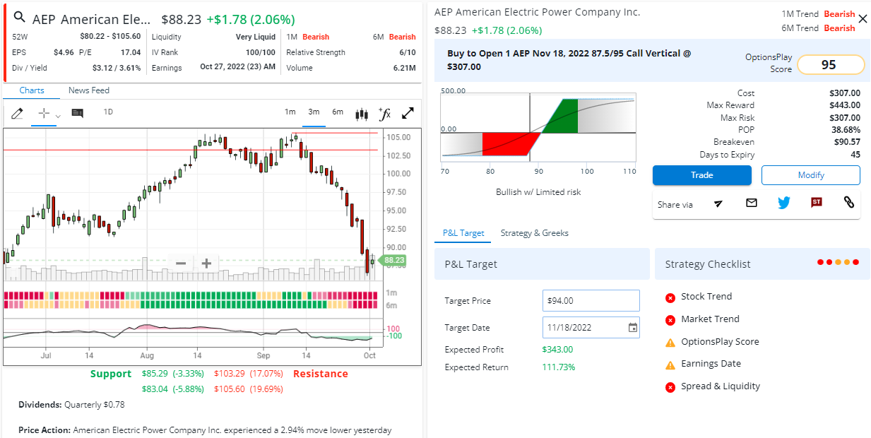Click the Market Trend red status icon
This screenshot has height=438, width=871.
tap(670, 320)
